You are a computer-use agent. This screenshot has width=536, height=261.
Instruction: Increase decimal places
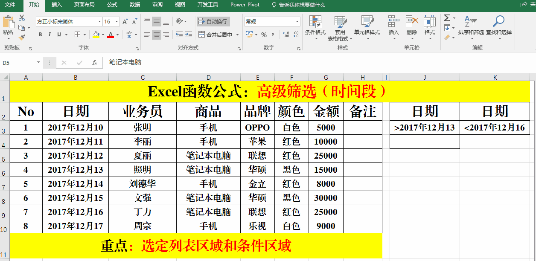click(286, 35)
